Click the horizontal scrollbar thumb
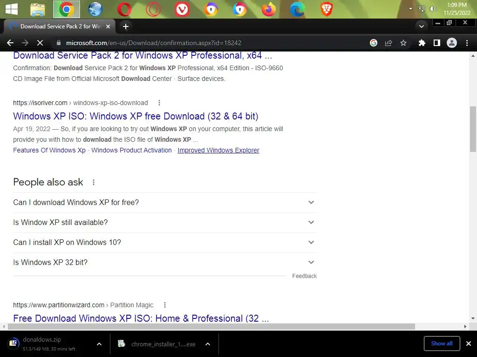 coord(211,327)
